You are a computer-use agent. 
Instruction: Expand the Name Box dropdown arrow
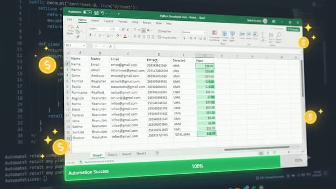[84, 45]
